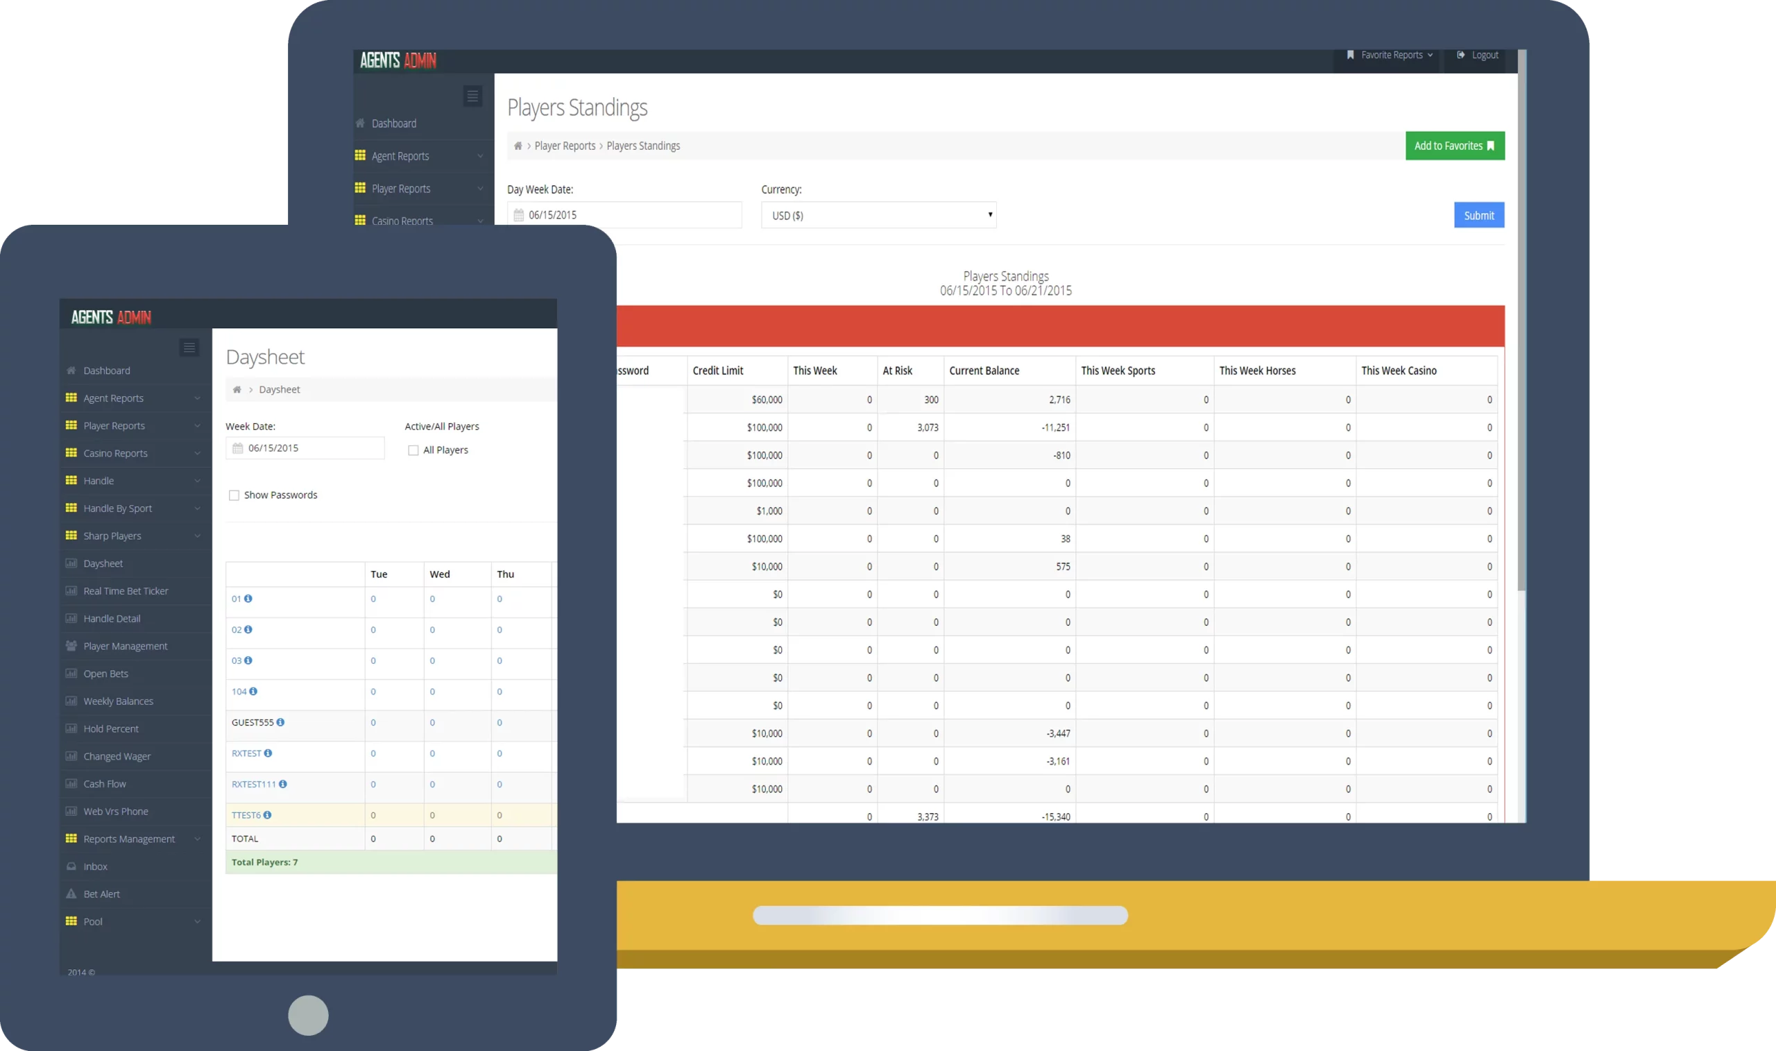This screenshot has height=1051, width=1776.
Task: Click the laptop sidebar hamburger collapse icon
Action: click(x=472, y=96)
